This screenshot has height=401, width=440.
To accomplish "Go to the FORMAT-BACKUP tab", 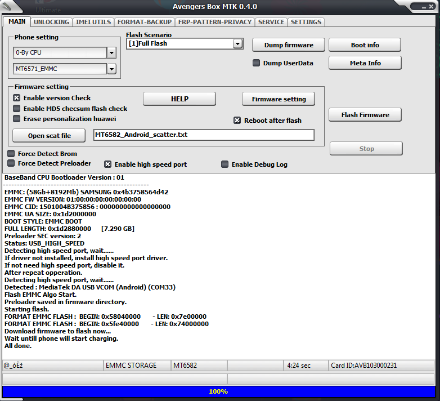I will [x=145, y=22].
